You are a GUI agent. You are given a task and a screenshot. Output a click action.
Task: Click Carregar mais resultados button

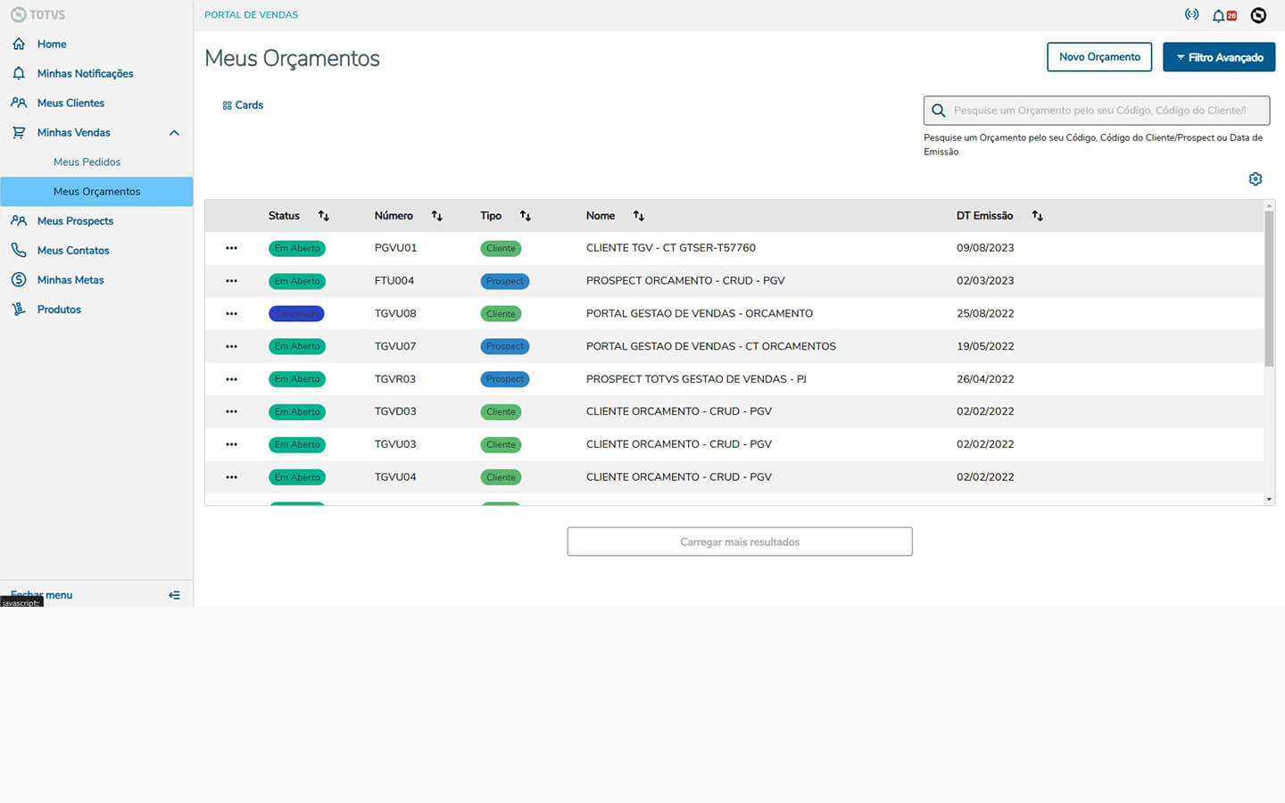tap(739, 542)
